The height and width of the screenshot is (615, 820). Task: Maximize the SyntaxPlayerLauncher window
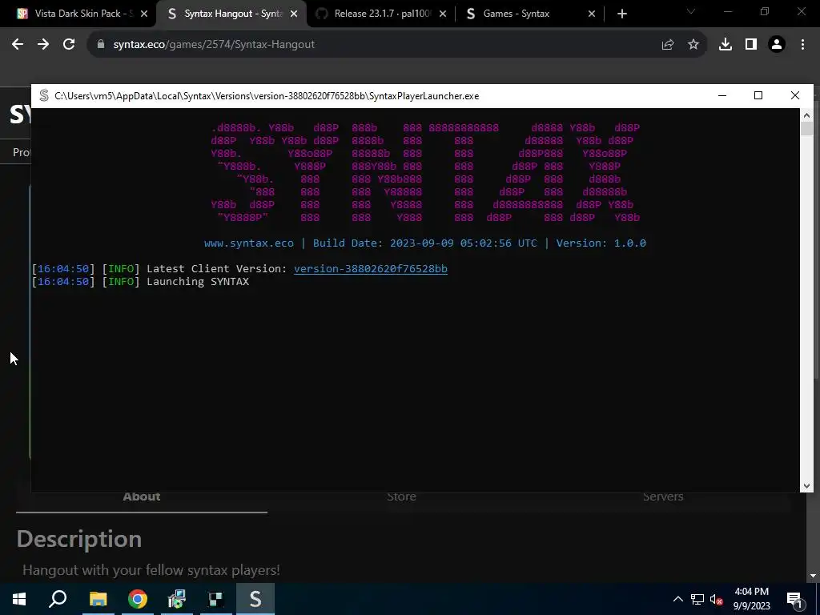point(758,96)
